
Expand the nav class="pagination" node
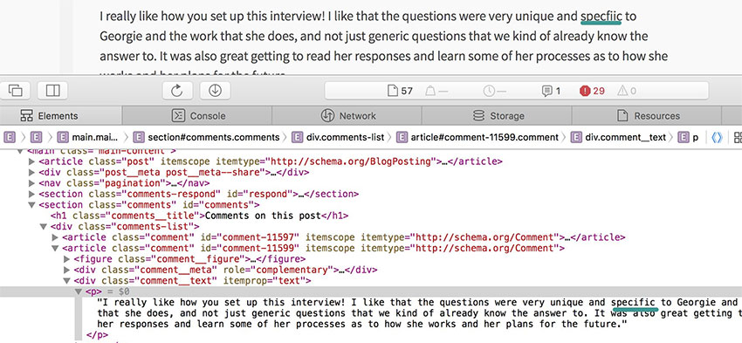click(x=31, y=183)
